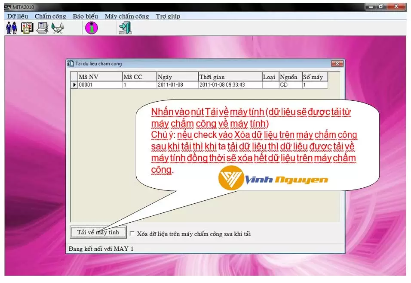Select the cell 2011-01-08 09:33:43
411x283 pixels.
click(230, 85)
